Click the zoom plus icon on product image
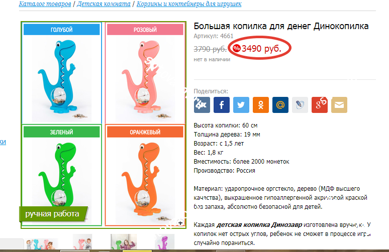Screen dimensions: 389x252 point(180,223)
